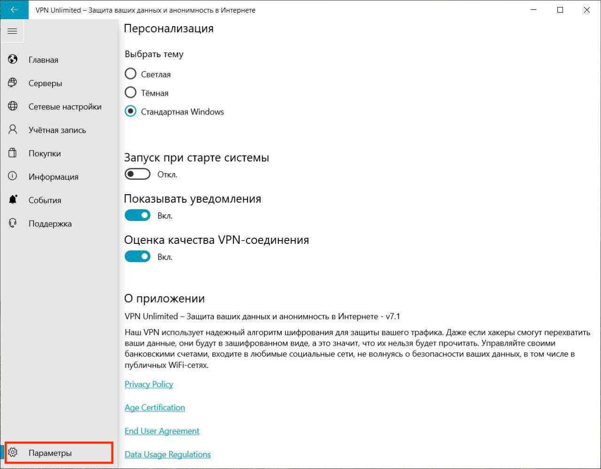Choose the Стандартная Windows theme option
Image resolution: width=601 pixels, height=469 pixels.
(131, 112)
